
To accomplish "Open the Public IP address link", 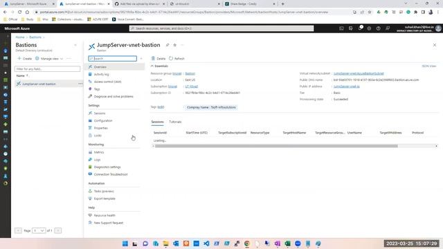I will (346, 86).
